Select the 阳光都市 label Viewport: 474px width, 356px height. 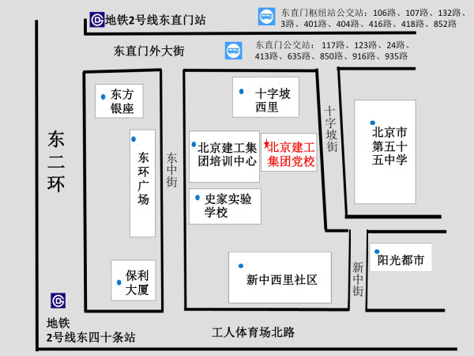coord(401,260)
